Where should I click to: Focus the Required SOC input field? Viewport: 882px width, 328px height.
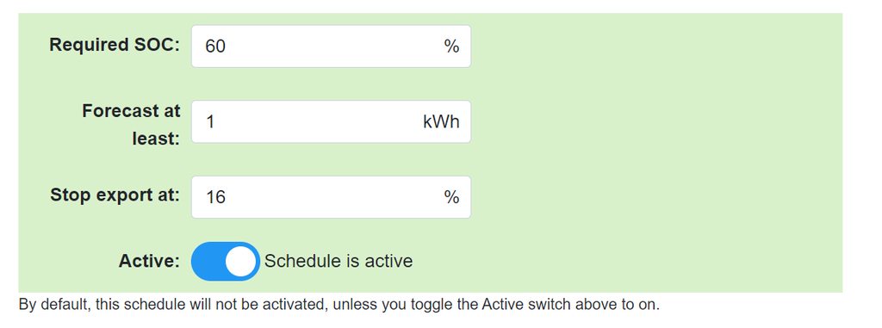[331, 46]
